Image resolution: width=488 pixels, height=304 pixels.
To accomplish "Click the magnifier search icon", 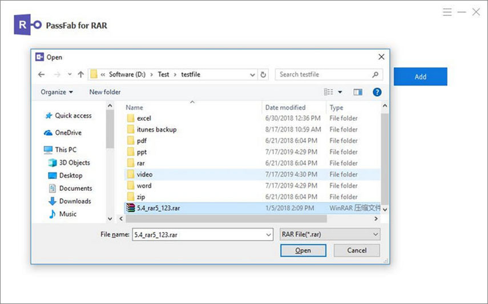I will [x=376, y=74].
